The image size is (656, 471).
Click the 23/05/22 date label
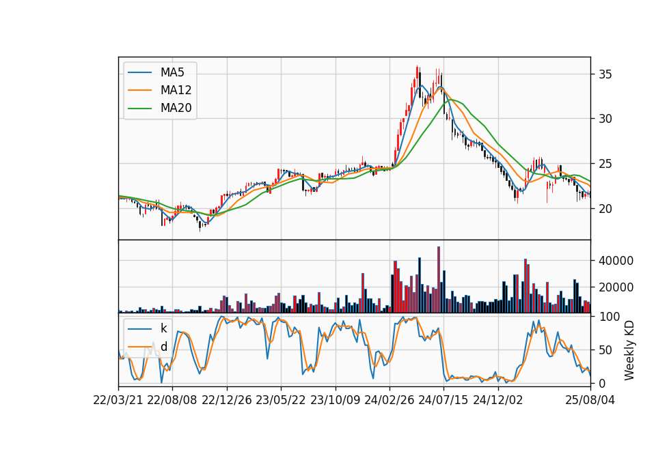[x=281, y=400]
